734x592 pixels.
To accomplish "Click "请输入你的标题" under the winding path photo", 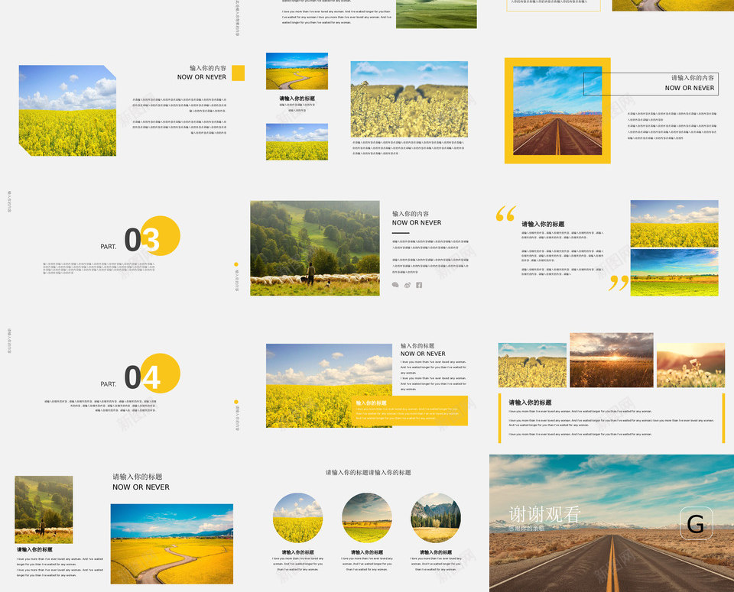I will 297,99.
